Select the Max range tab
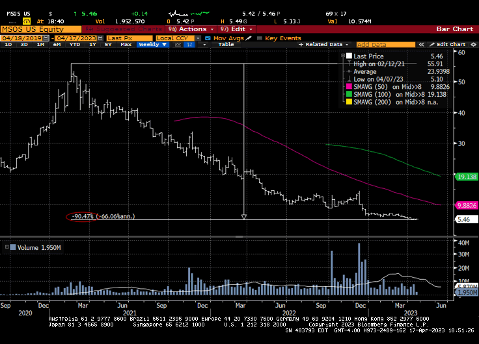This screenshot has height=344, width=479. [x=126, y=45]
